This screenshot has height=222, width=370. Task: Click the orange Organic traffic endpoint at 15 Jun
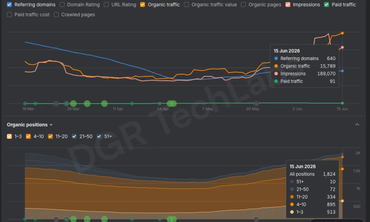(342, 33)
